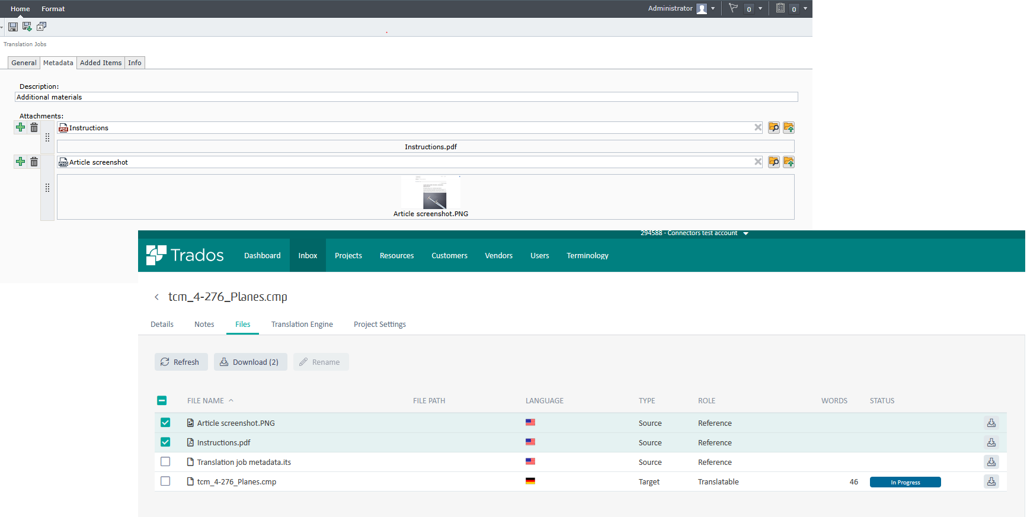Download the Article screenshot.PNG row file
Screen dimensions: 1027x517
click(991, 423)
